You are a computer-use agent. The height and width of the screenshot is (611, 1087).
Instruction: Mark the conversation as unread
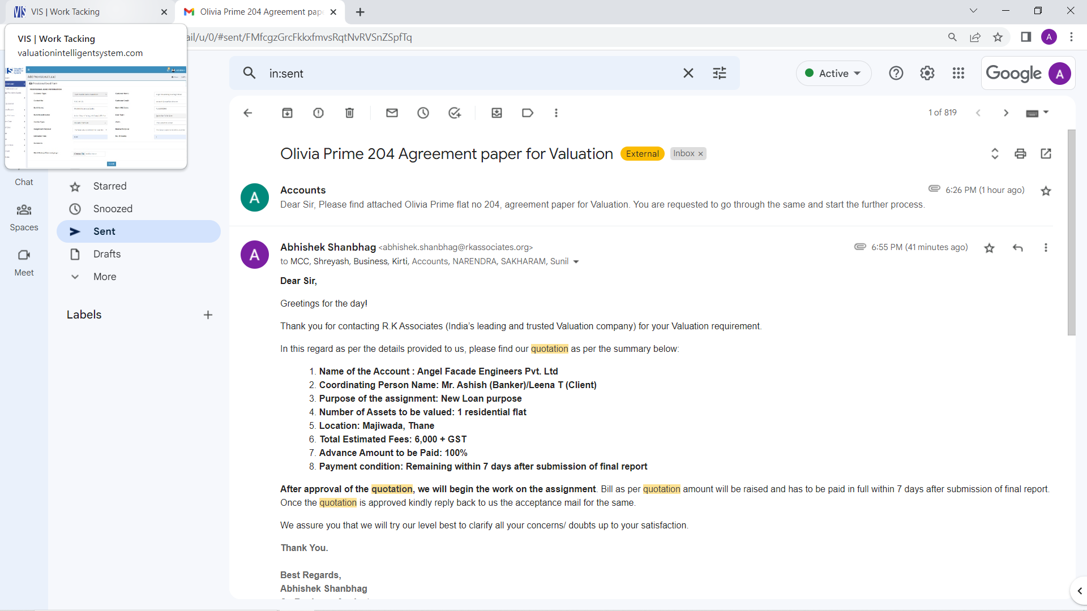392,113
